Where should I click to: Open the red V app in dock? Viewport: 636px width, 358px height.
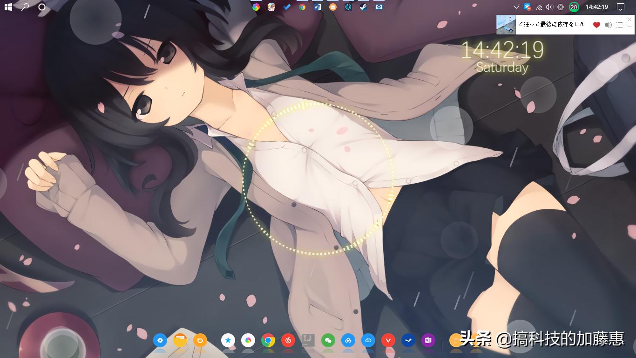pos(388,340)
